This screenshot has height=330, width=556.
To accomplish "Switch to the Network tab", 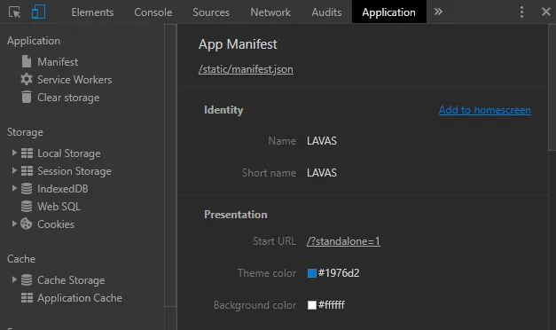I will point(270,12).
